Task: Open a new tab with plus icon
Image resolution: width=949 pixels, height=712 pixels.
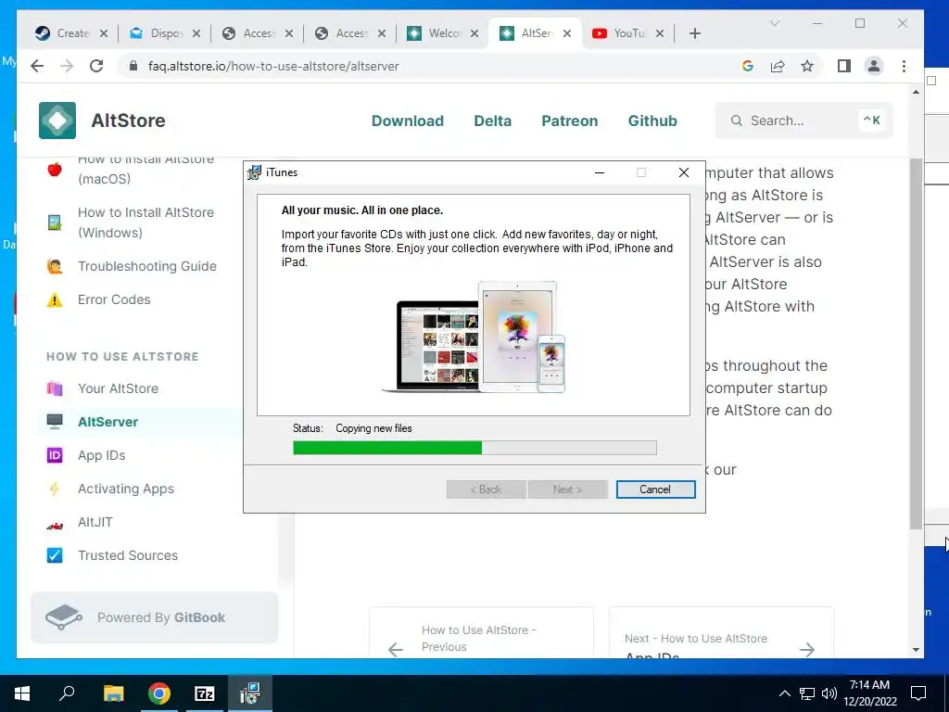Action: point(695,34)
